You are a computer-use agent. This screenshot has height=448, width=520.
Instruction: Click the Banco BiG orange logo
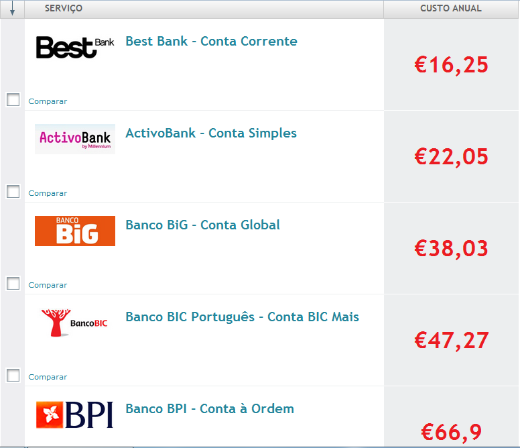coord(74,231)
